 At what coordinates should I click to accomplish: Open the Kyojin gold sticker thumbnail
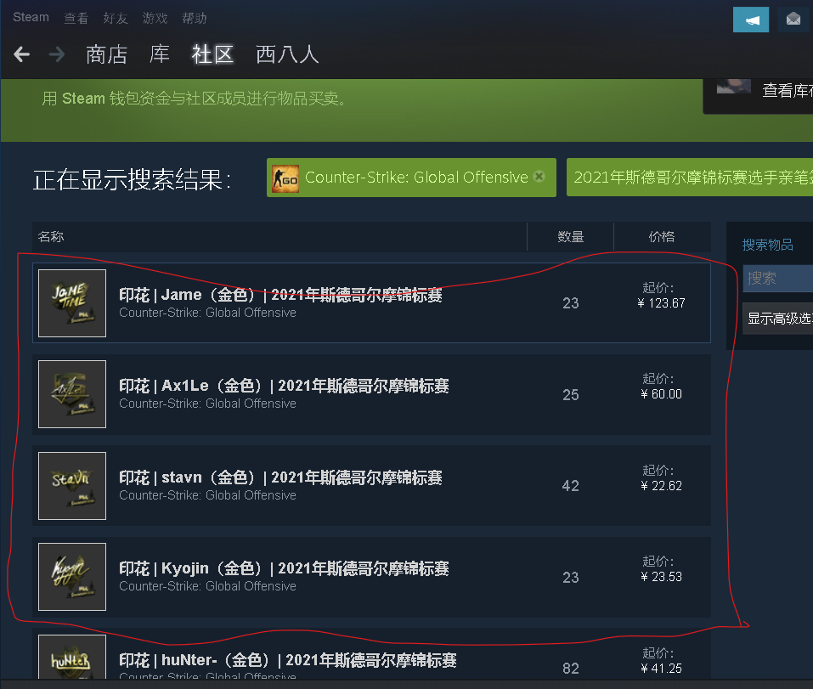[72, 577]
